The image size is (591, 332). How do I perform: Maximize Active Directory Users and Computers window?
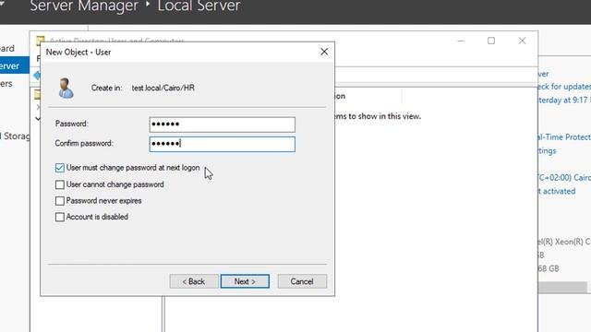click(x=491, y=41)
